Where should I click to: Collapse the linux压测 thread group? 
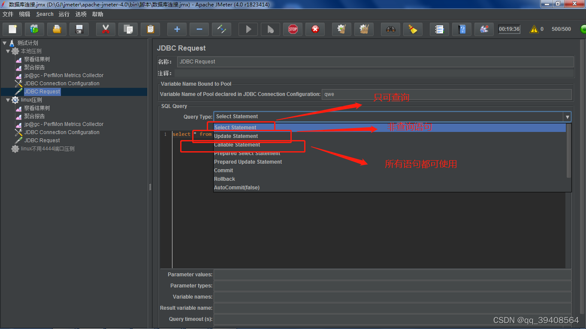click(x=8, y=100)
